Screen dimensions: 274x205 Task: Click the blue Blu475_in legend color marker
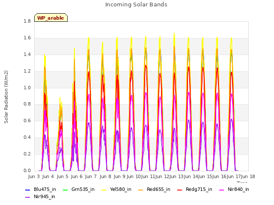click(27, 190)
